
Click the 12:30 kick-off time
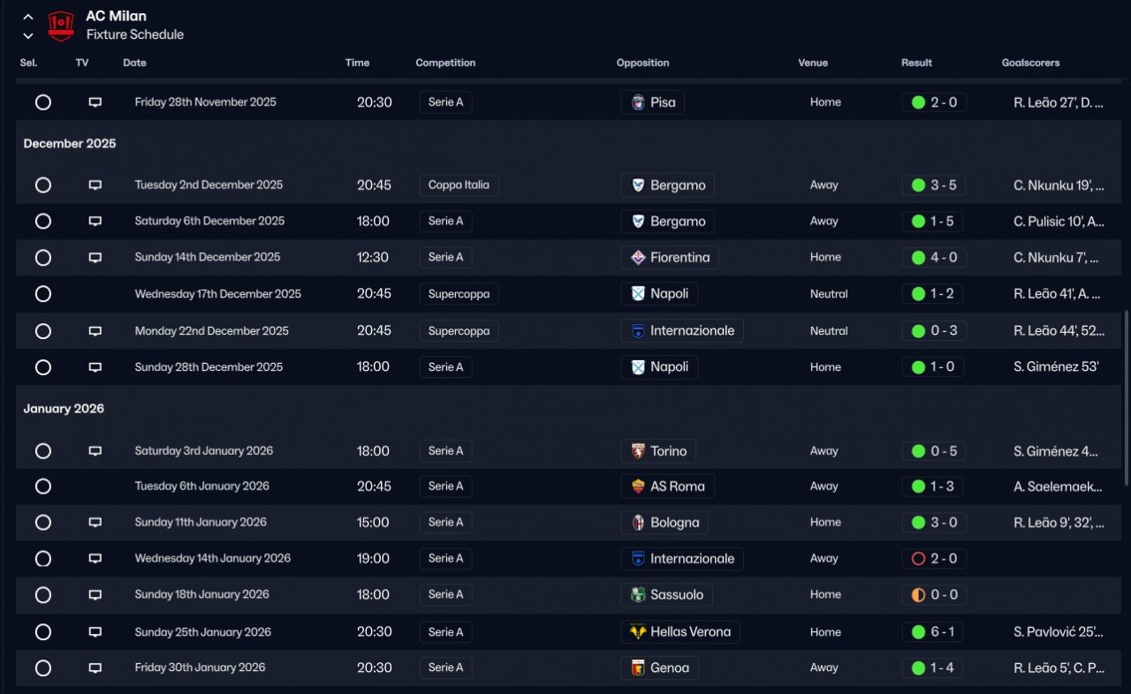tap(373, 258)
